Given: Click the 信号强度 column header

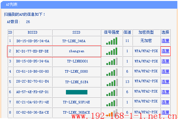Looking at the screenshot, I should 112,32.
